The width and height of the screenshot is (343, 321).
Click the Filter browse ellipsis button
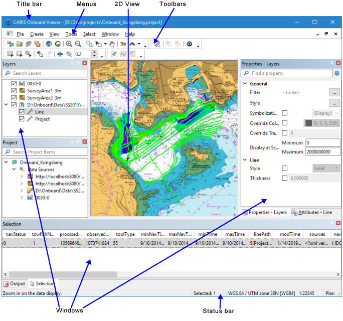(x=334, y=93)
